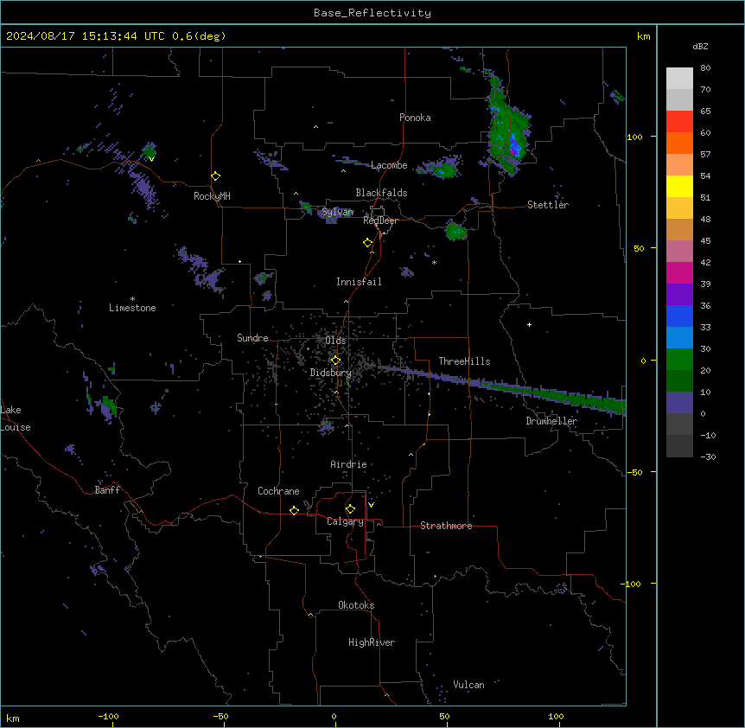Click the Lake Louise label
This screenshot has height=728, width=745.
click(x=16, y=418)
